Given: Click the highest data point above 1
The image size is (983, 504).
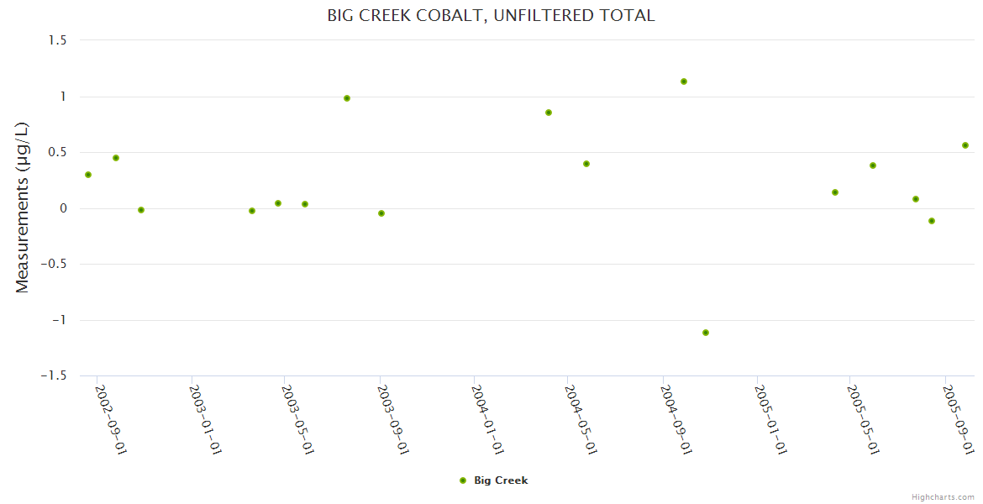Looking at the screenshot, I should pyautogui.click(x=684, y=81).
